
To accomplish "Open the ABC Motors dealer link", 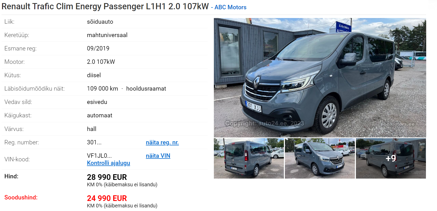I will (230, 7).
